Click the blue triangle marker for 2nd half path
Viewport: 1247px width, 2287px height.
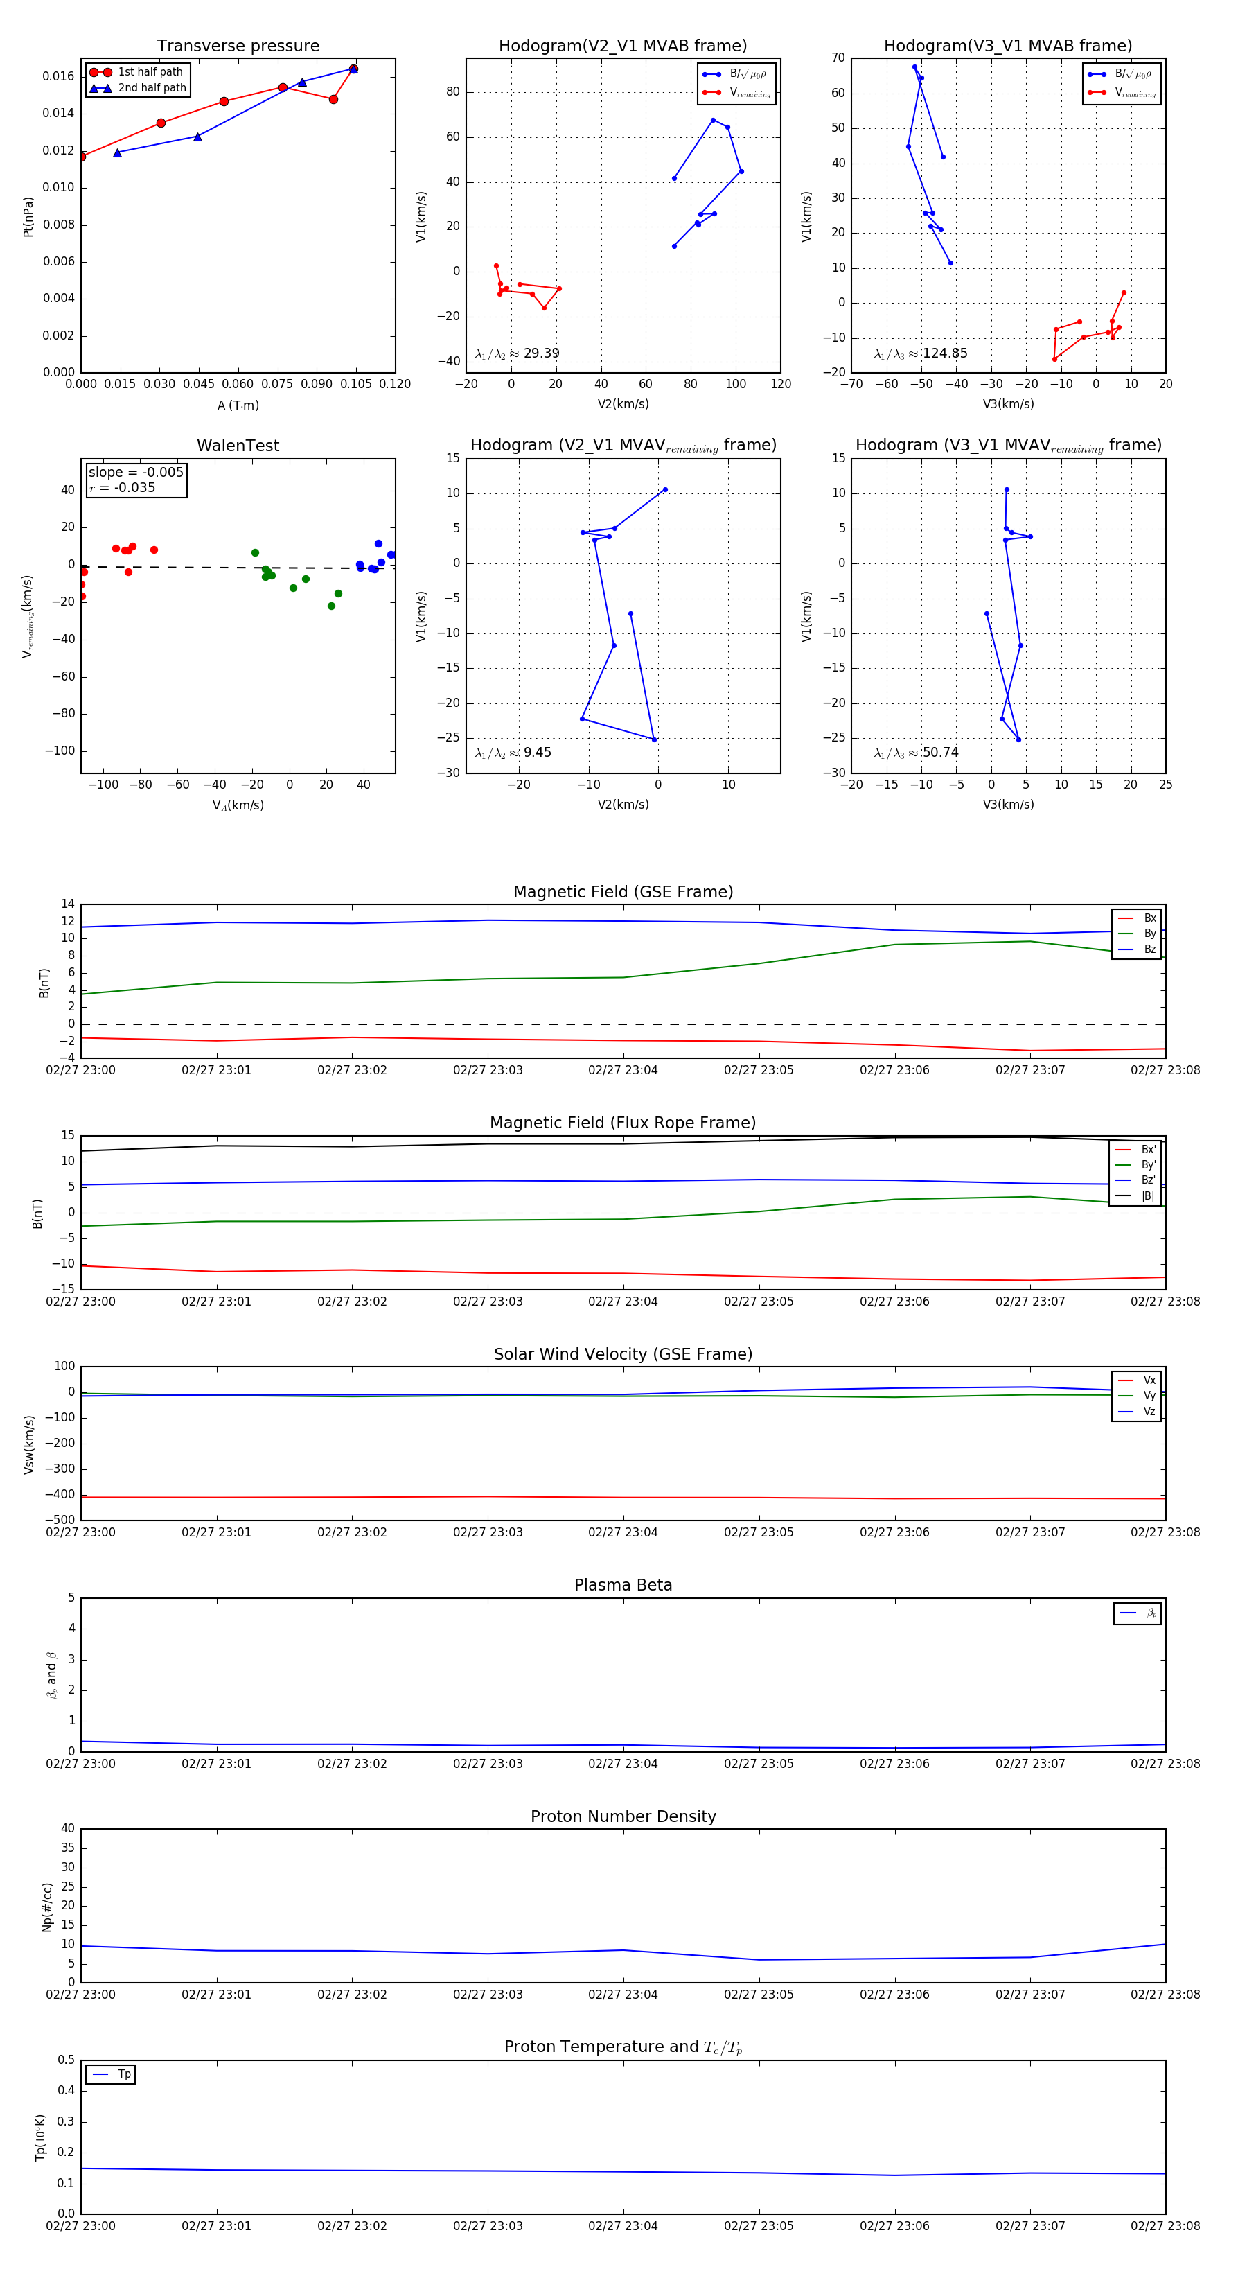[x=100, y=88]
